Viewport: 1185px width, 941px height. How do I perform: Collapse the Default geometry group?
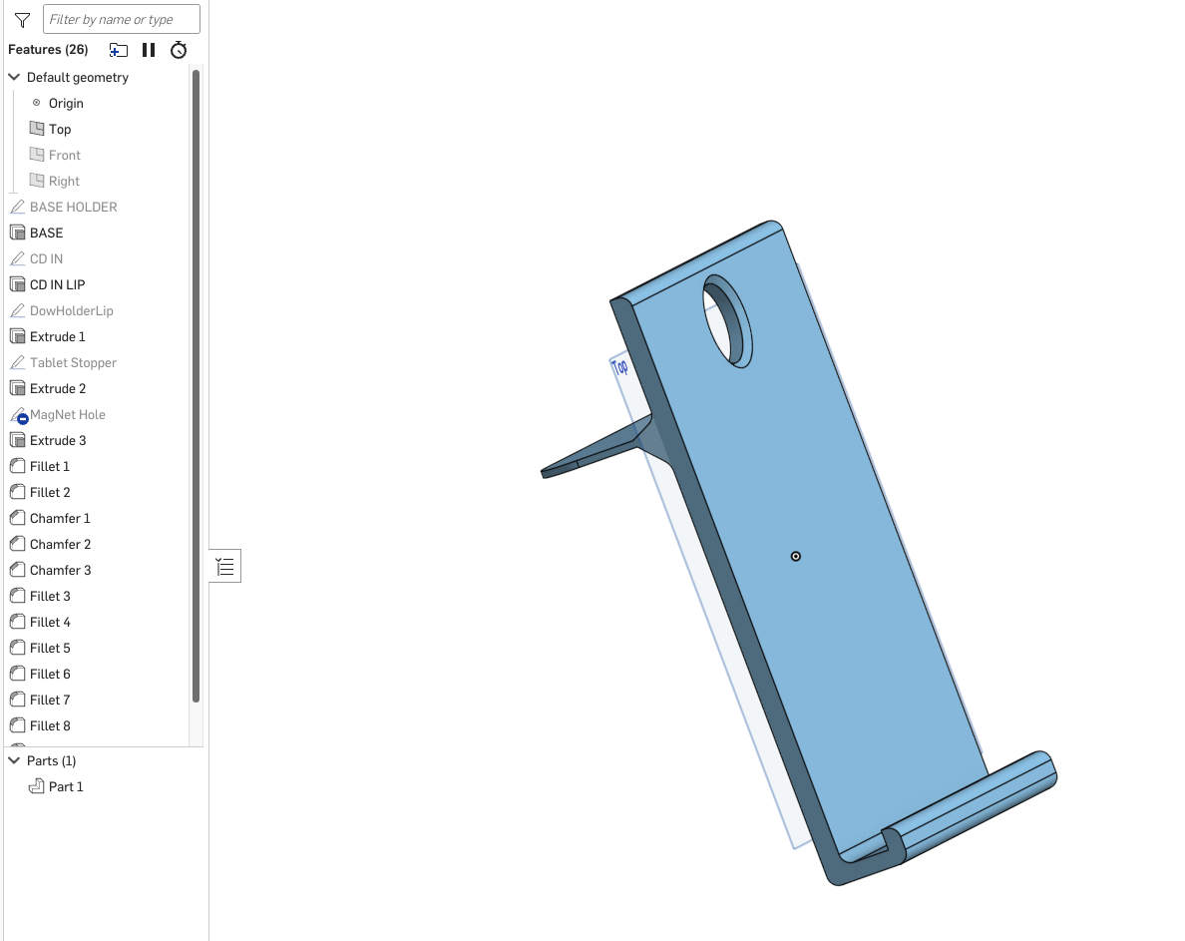click(x=14, y=77)
